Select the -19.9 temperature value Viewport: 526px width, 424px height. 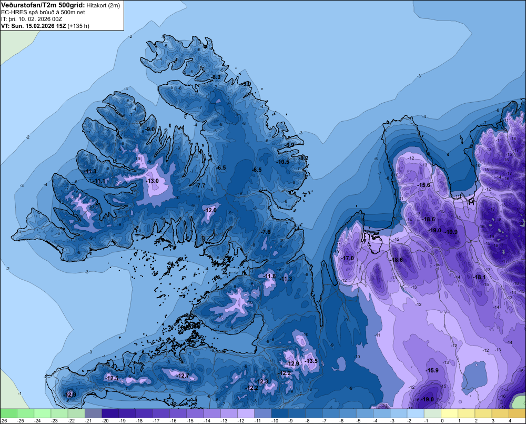point(451,232)
